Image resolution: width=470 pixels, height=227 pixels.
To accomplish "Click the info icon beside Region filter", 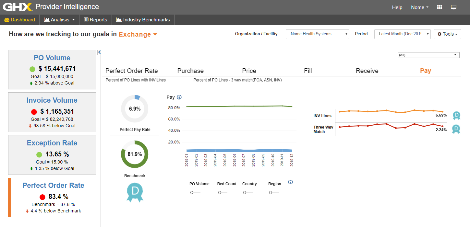I will (x=290, y=182).
